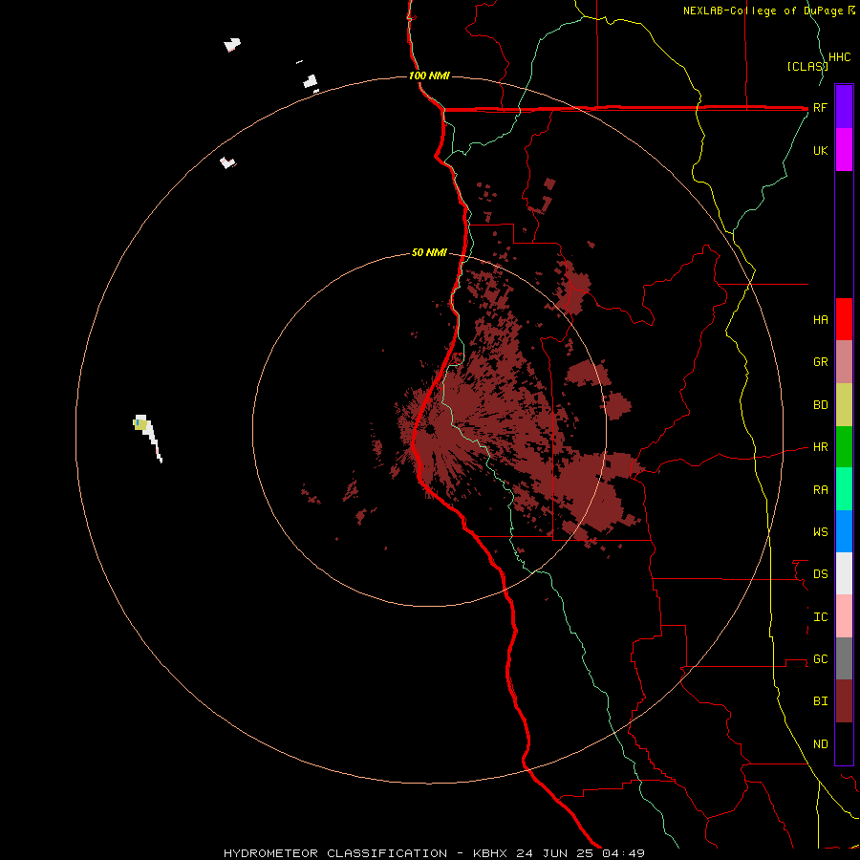Select the WS legend label
The height and width of the screenshot is (860, 860).
pos(820,532)
